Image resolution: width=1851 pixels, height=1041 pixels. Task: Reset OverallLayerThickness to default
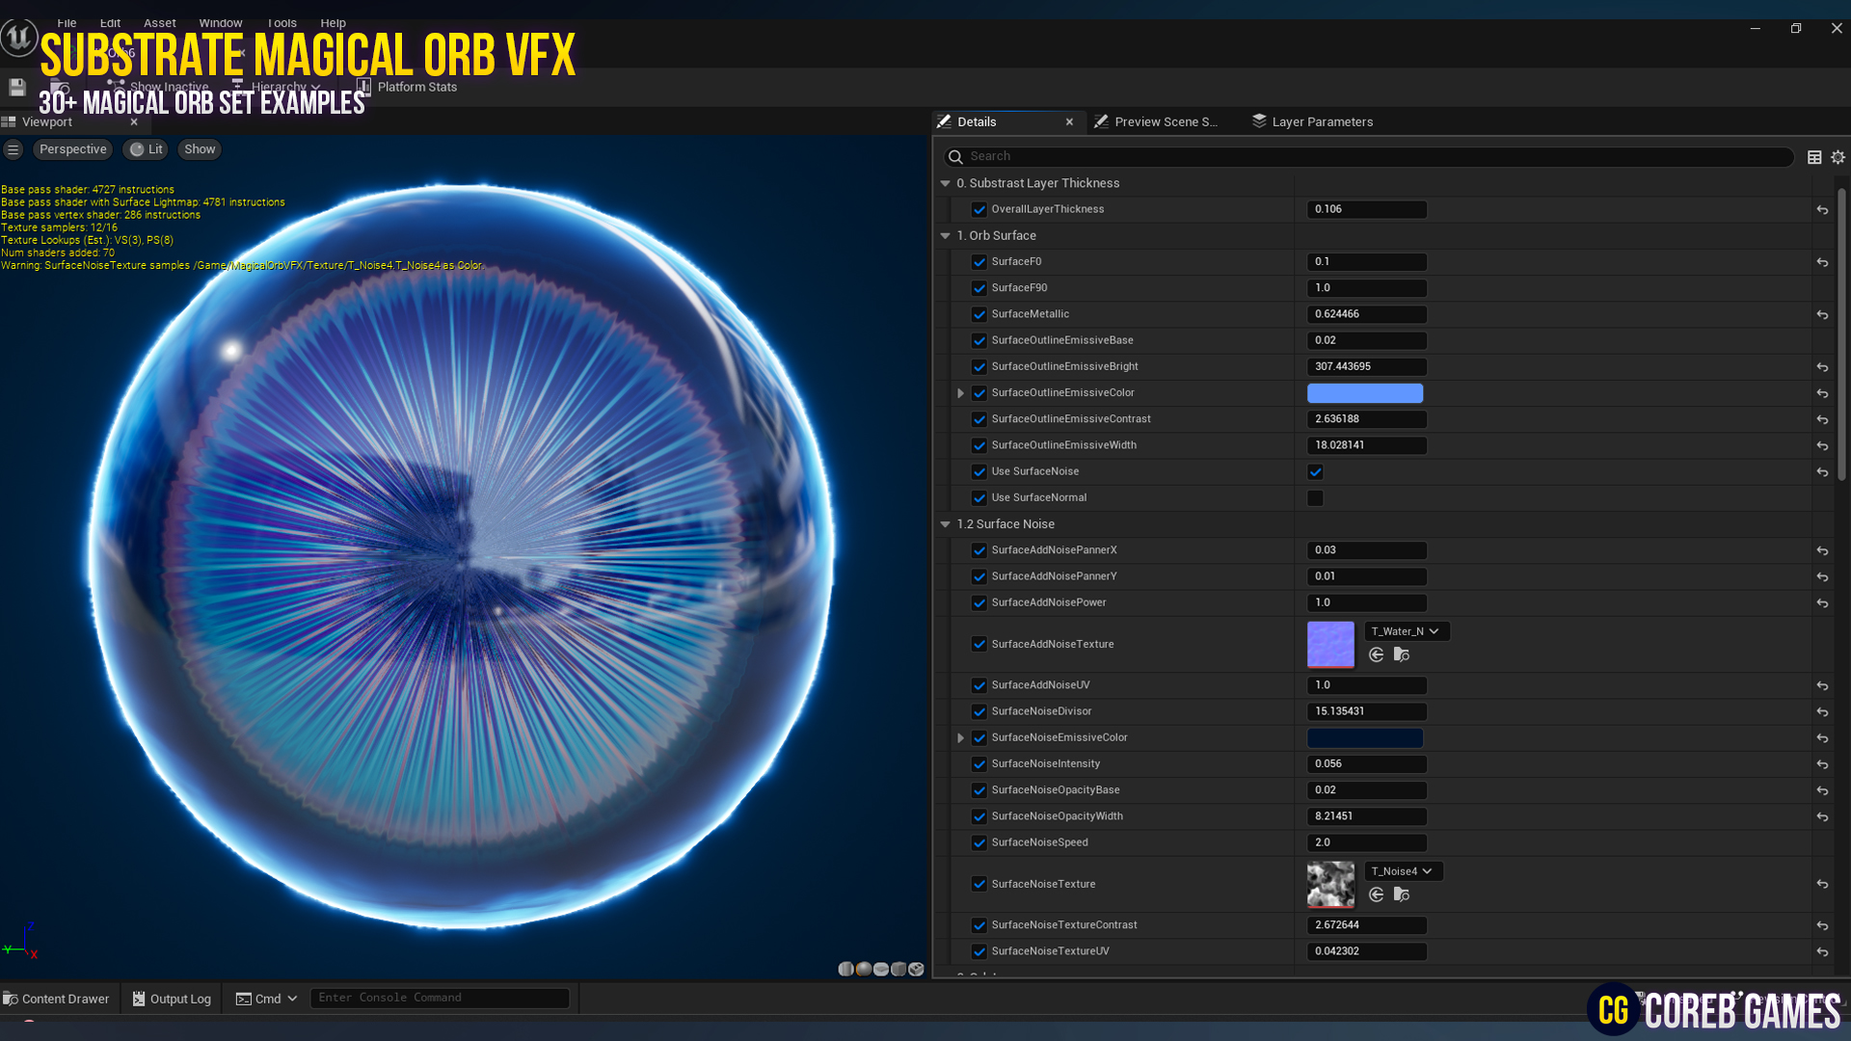[x=1822, y=209]
